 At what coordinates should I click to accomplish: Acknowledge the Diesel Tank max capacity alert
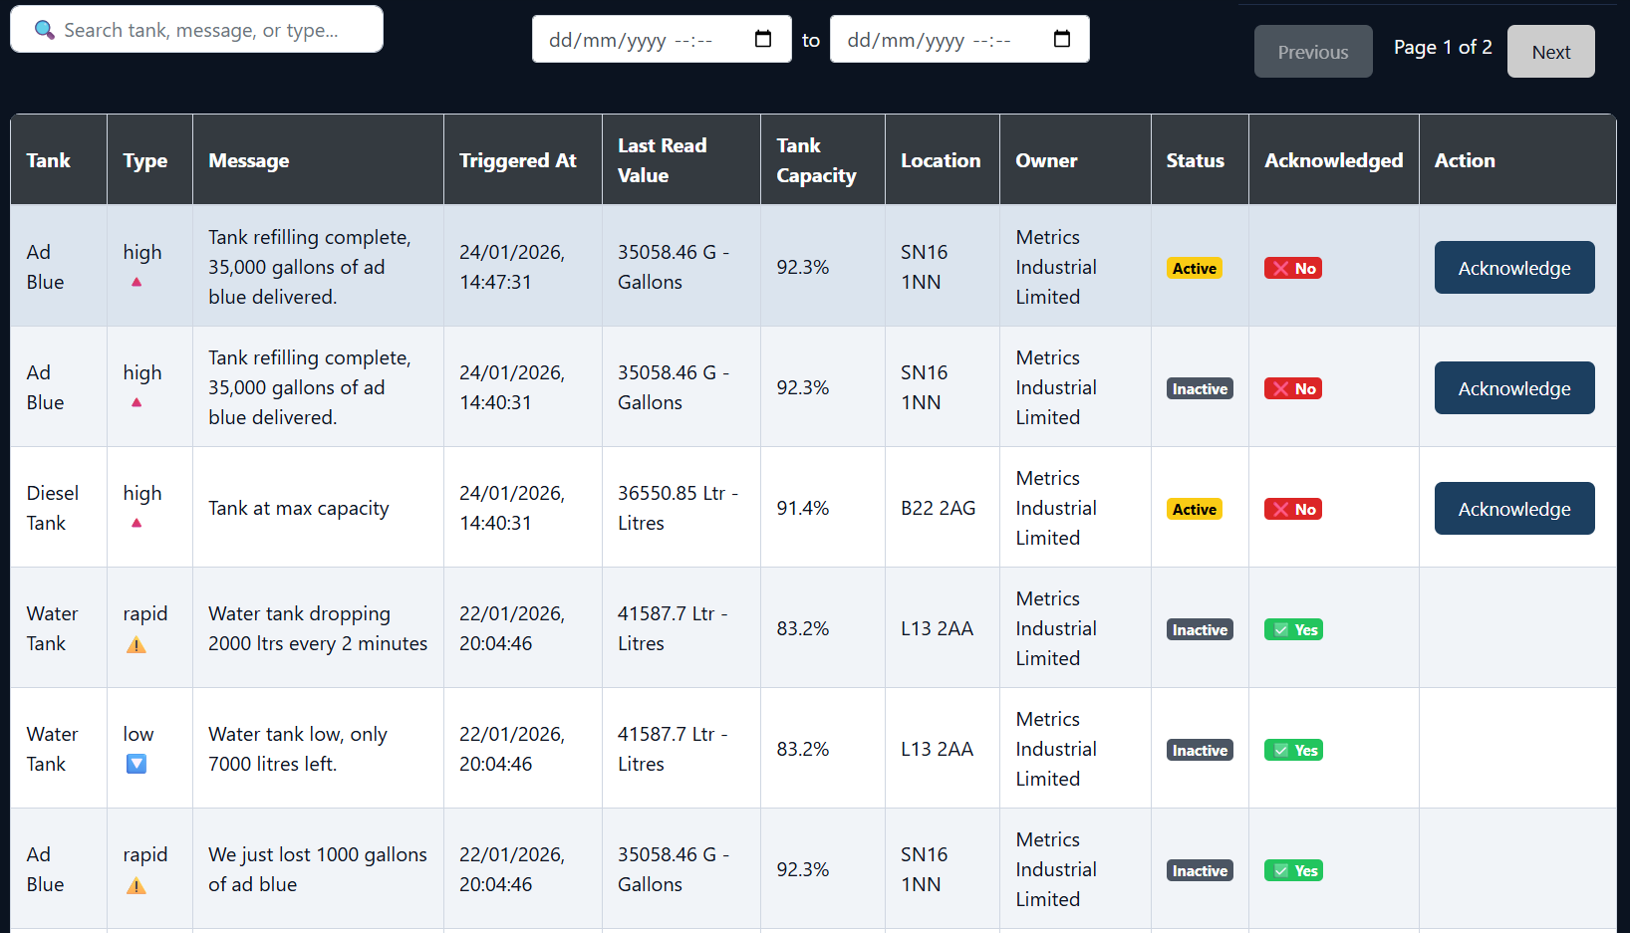pyautogui.click(x=1513, y=509)
